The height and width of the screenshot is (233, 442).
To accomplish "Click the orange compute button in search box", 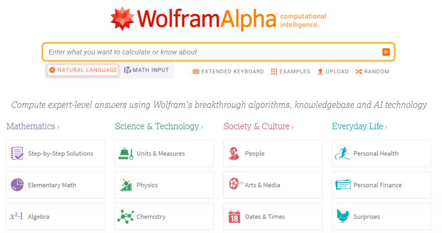I will pyautogui.click(x=385, y=52).
